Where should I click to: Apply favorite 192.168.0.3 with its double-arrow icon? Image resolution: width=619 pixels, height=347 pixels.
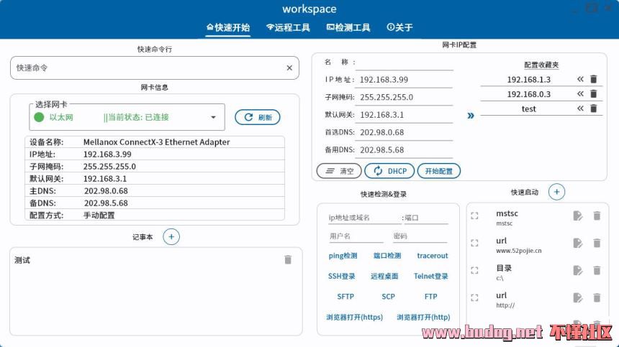pyautogui.click(x=580, y=93)
